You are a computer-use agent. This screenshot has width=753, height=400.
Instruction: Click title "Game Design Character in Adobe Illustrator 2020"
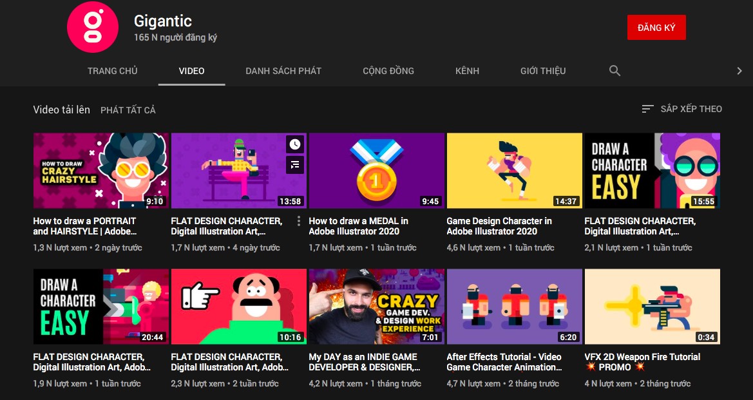[x=499, y=226]
